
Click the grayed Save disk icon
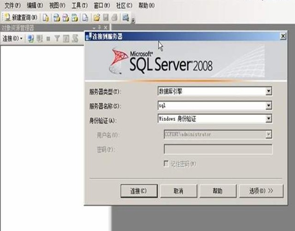tap(106, 18)
